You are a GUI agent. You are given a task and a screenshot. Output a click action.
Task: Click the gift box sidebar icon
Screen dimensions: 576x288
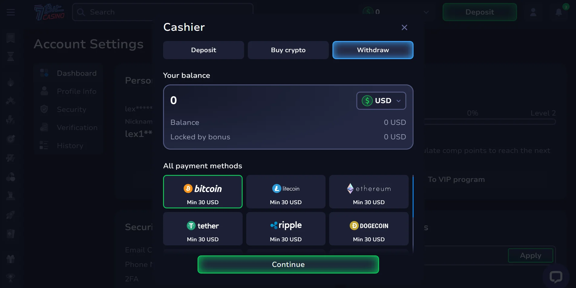click(11, 259)
